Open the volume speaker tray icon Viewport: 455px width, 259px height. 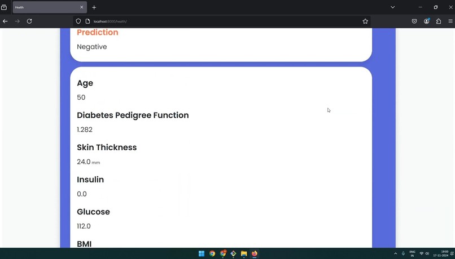[x=427, y=253]
